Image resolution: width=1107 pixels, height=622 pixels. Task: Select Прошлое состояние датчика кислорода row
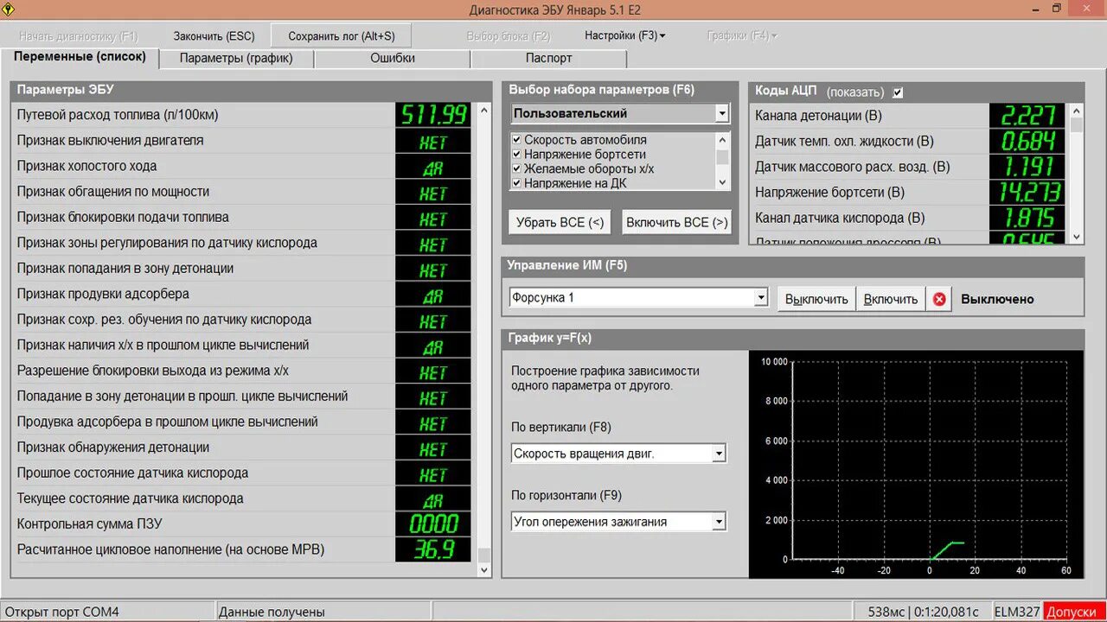(x=244, y=473)
